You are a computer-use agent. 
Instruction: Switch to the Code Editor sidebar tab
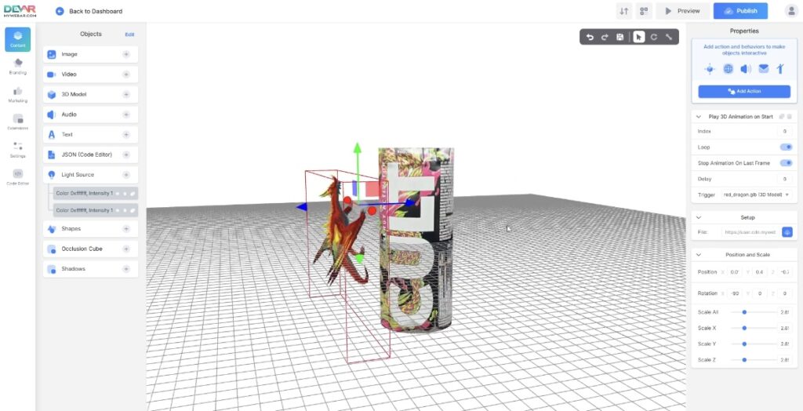17,176
